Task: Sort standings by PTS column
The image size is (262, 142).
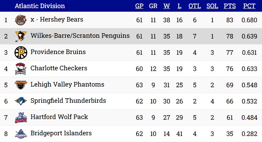Action: pyautogui.click(x=230, y=6)
